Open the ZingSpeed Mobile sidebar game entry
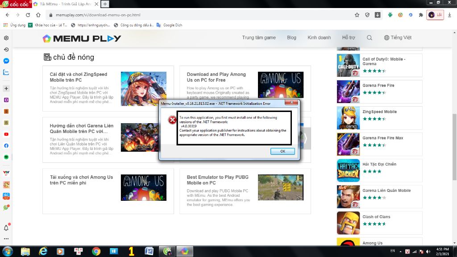 click(379, 118)
